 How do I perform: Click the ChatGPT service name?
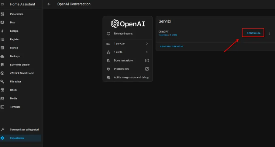tap(163, 32)
